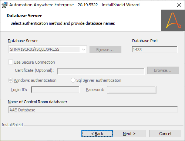Click the "Login ID:" label
The height and width of the screenshot is (141, 185).
19,90
